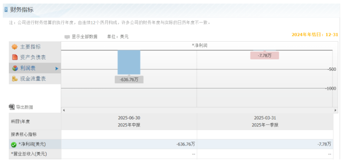Open the 主要指标 tab
The image size is (341, 163).
pos(30,47)
